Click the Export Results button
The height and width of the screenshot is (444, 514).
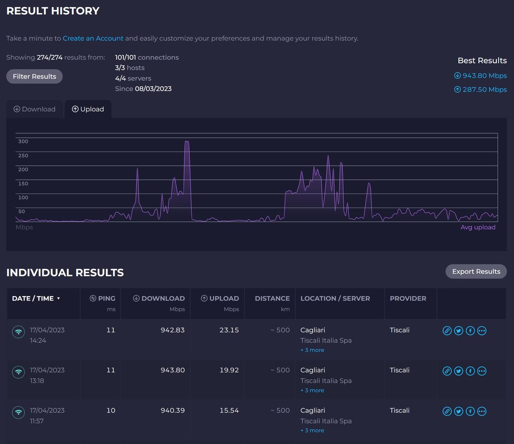pyautogui.click(x=476, y=271)
